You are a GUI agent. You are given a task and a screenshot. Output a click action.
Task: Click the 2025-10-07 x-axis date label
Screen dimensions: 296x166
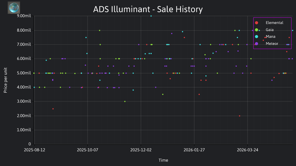coord(87,150)
